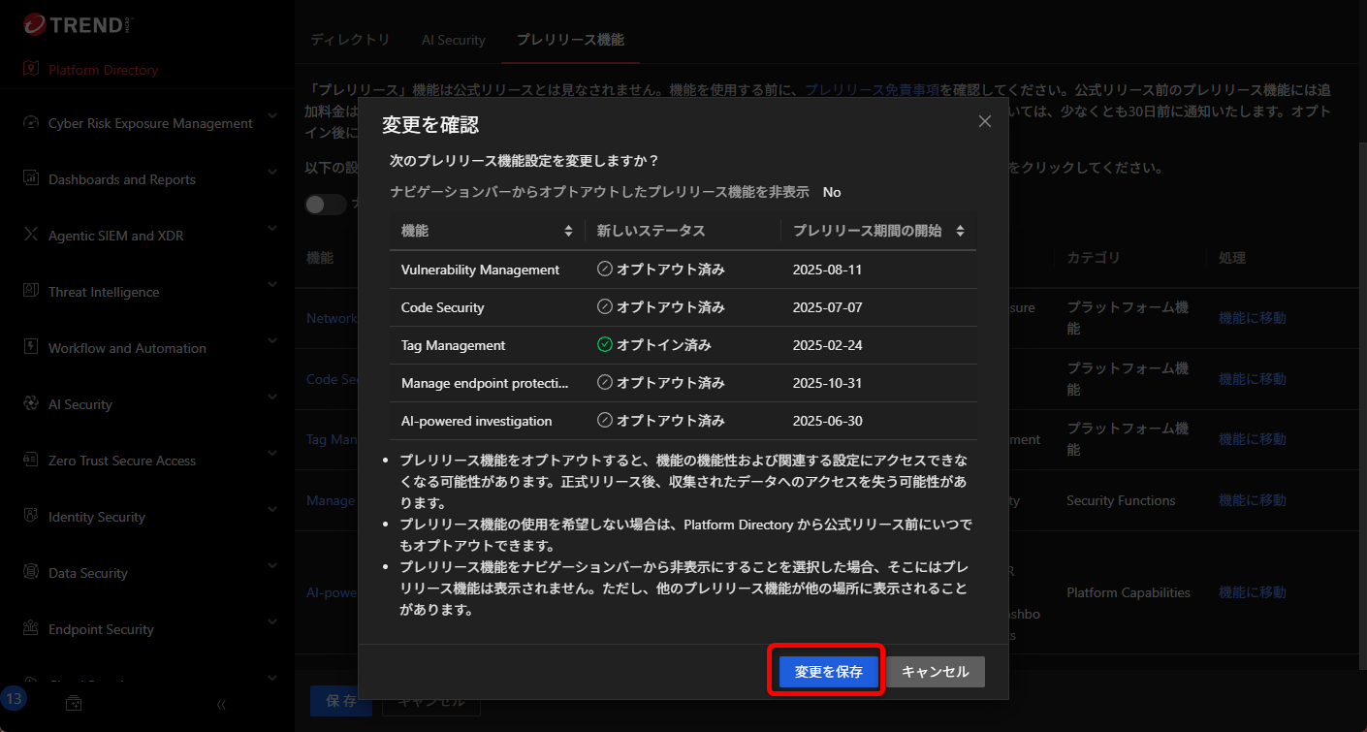Click the sort arrows on 機能 column
The image size is (1367, 732).
coord(569,231)
